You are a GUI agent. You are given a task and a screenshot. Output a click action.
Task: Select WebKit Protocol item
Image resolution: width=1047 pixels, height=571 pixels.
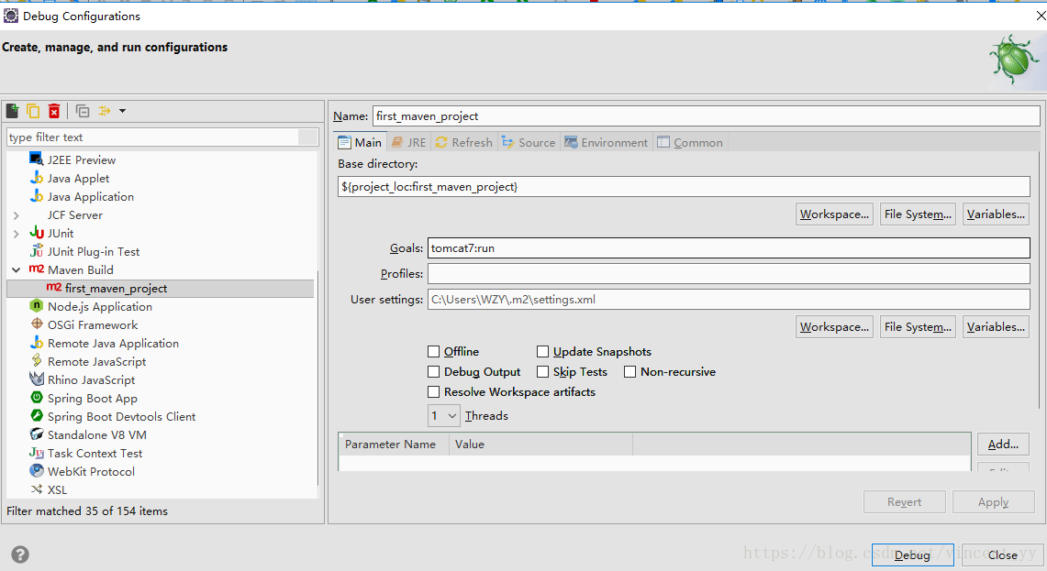(92, 472)
